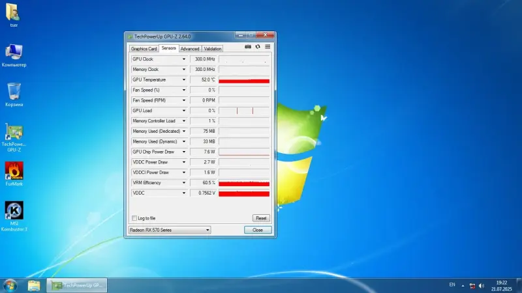
Task: Enable the Log to file checkbox
Action: point(134,218)
